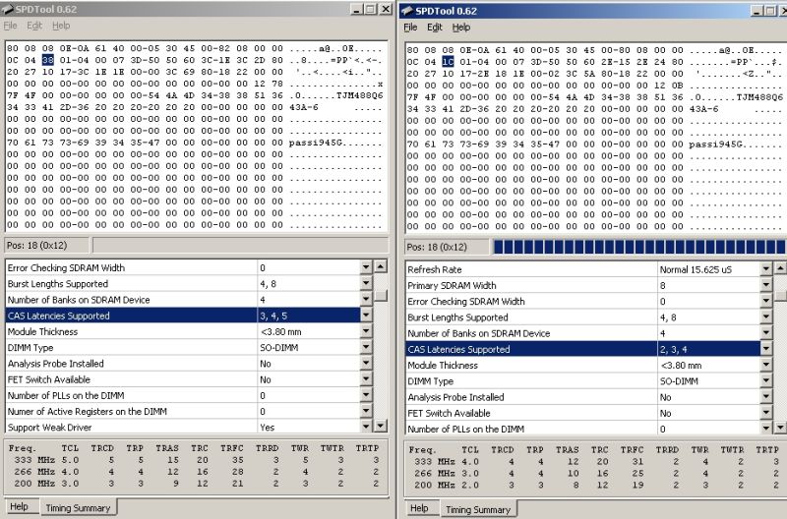Switch to Timing Summary tab in left window

[78, 507]
